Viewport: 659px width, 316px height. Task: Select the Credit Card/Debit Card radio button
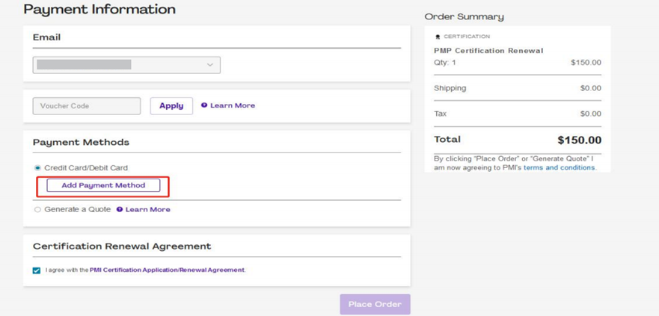pyautogui.click(x=37, y=168)
